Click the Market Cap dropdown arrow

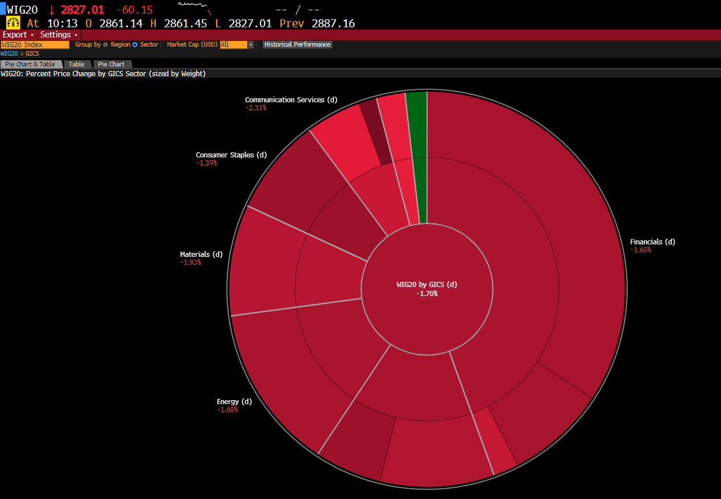point(251,44)
